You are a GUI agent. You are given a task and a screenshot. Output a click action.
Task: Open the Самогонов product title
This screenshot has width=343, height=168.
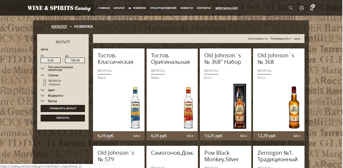172,153
